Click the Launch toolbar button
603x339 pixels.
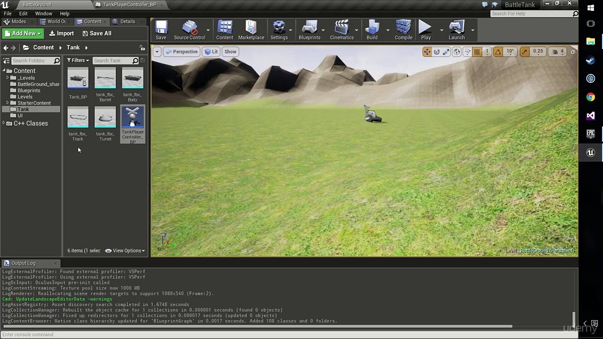coord(456,30)
